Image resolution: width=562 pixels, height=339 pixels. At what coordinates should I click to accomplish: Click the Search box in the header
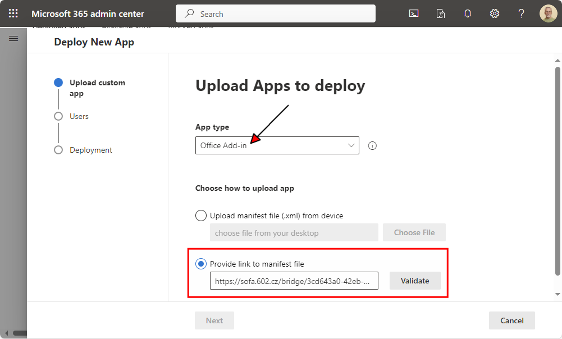coord(276,13)
